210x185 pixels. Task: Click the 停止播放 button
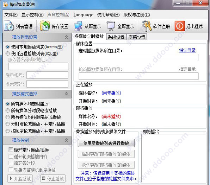53,179
